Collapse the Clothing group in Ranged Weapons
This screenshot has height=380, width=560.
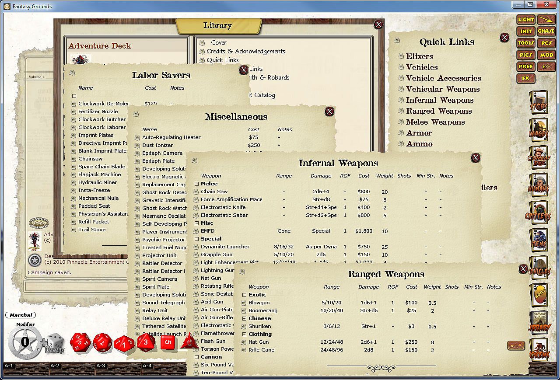[244, 334]
